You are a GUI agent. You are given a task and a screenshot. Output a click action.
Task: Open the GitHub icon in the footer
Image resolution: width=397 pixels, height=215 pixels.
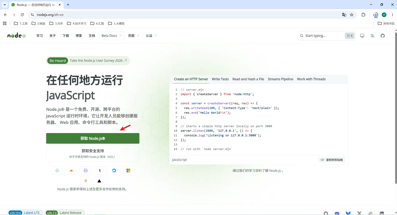(326, 213)
